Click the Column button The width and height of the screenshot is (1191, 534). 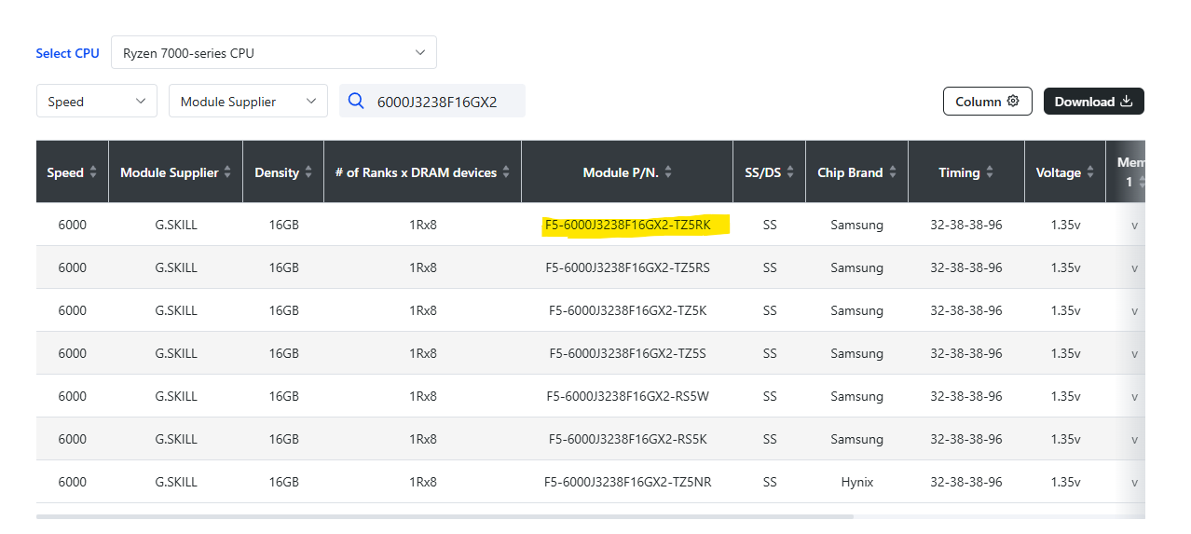tap(987, 102)
